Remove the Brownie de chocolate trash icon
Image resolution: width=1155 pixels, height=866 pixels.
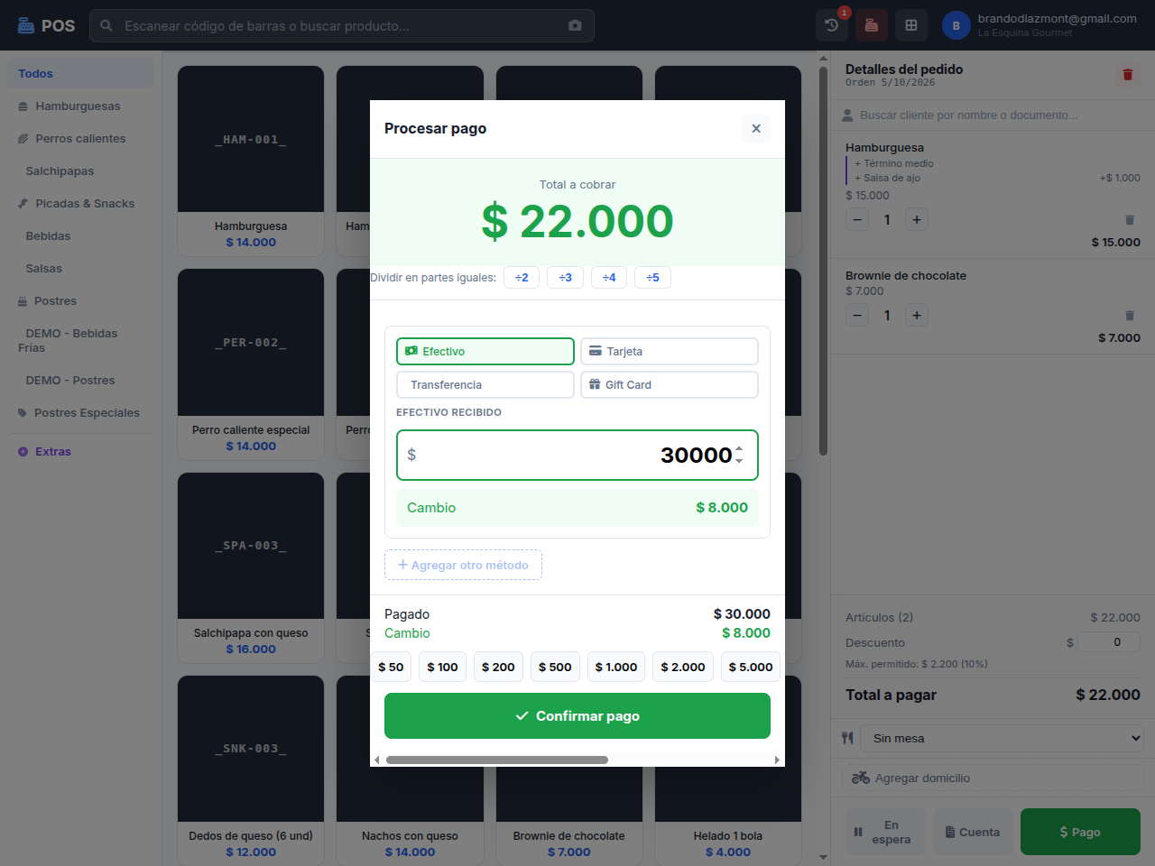coord(1130,316)
